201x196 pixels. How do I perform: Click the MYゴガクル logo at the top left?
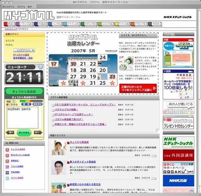29,15
